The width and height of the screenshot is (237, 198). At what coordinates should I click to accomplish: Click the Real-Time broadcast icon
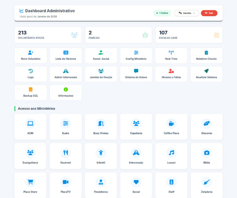tap(171, 52)
